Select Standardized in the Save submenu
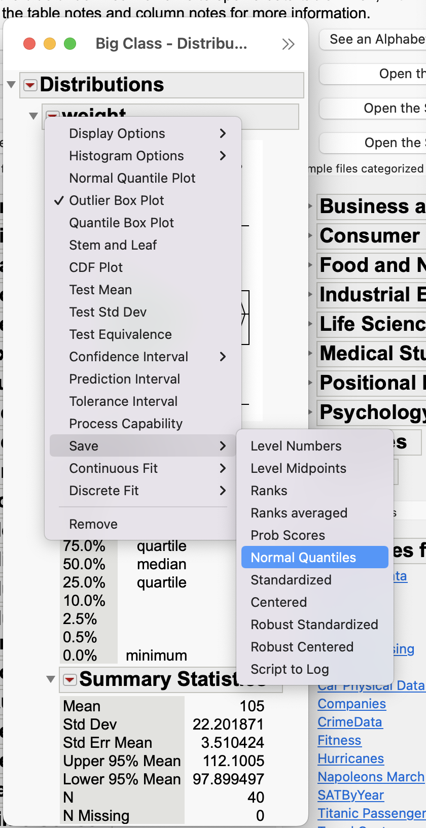The height and width of the screenshot is (828, 426). click(x=291, y=580)
